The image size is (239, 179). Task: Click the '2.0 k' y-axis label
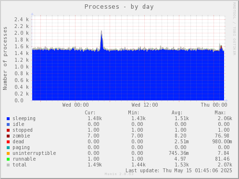(x=22, y=33)
